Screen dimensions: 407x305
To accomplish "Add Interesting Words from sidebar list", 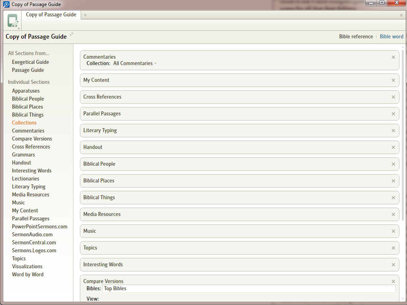I will (x=32, y=170).
